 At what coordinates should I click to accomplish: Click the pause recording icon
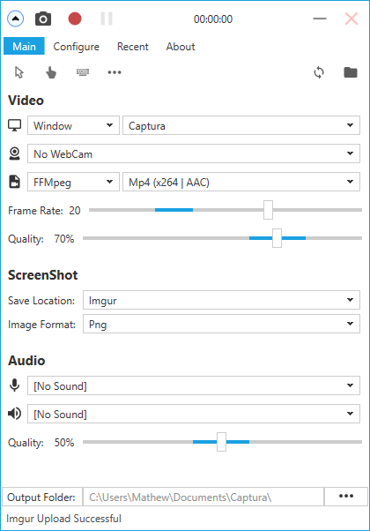pos(107,19)
